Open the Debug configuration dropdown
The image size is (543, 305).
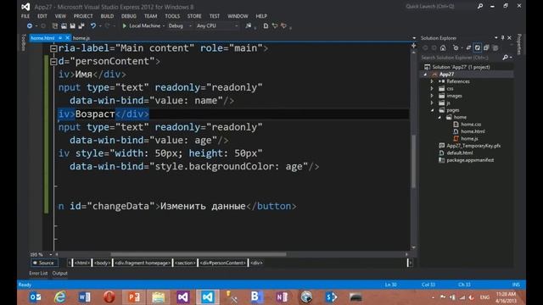190,26
